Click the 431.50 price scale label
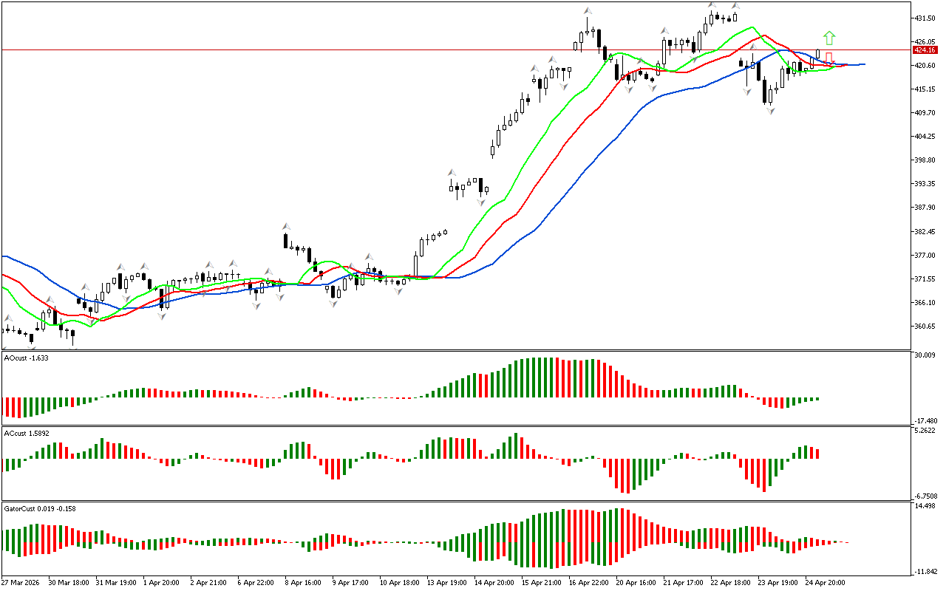Screen dimensions: 946x591 [x=925, y=18]
